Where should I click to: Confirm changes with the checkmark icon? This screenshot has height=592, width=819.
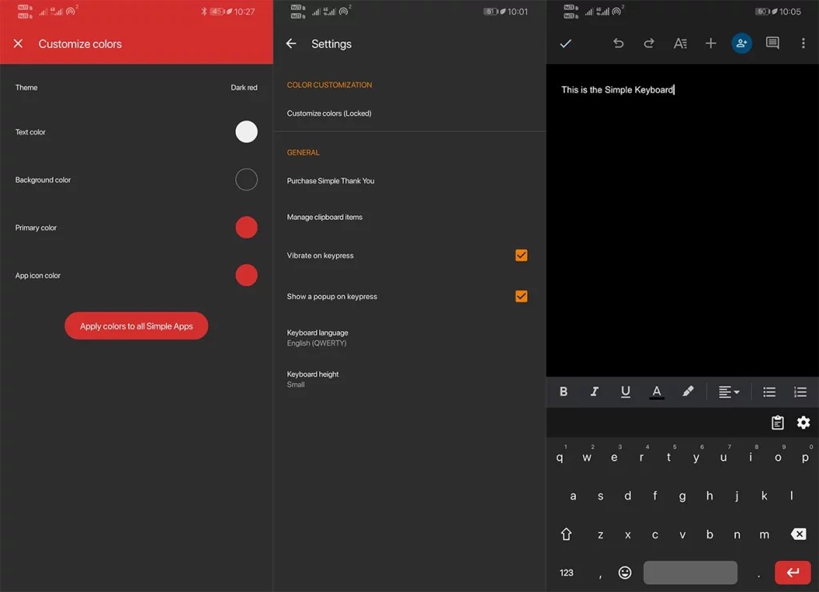565,44
